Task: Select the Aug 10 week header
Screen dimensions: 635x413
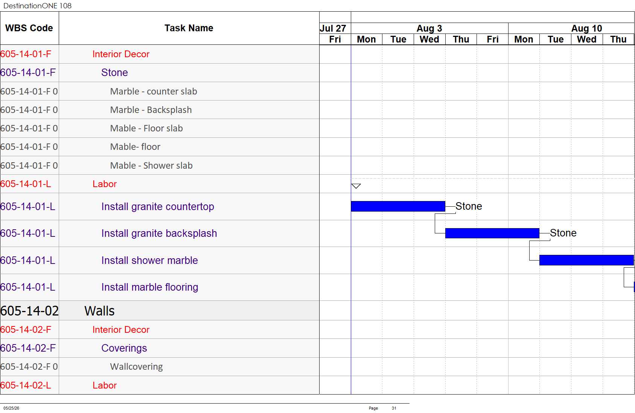Action: [x=571, y=28]
